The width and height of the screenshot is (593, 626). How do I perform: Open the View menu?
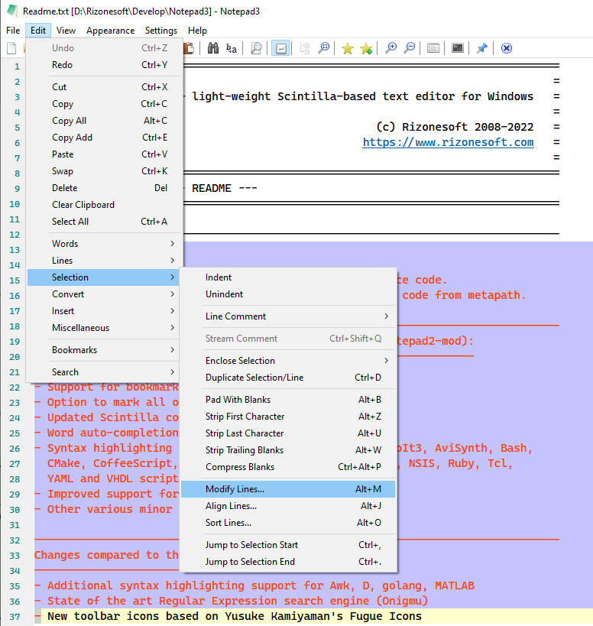pyautogui.click(x=66, y=31)
